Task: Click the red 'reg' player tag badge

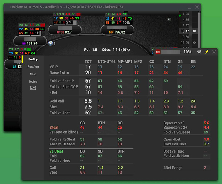Action: (x=158, y=52)
